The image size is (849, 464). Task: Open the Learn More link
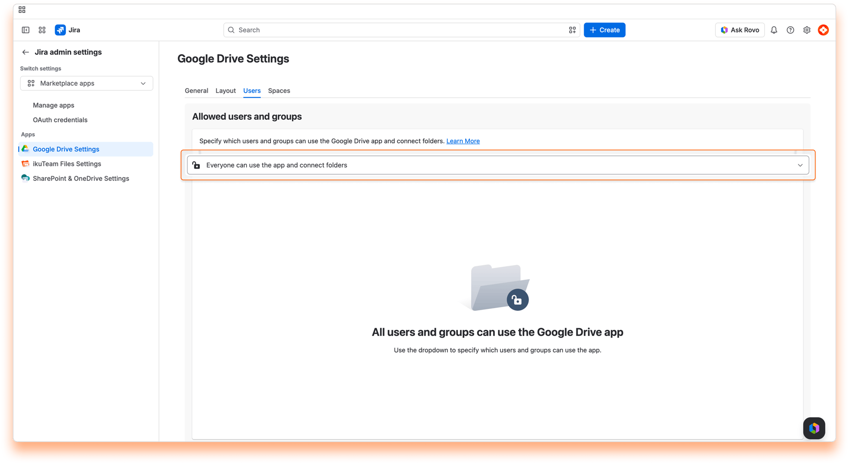[463, 141]
